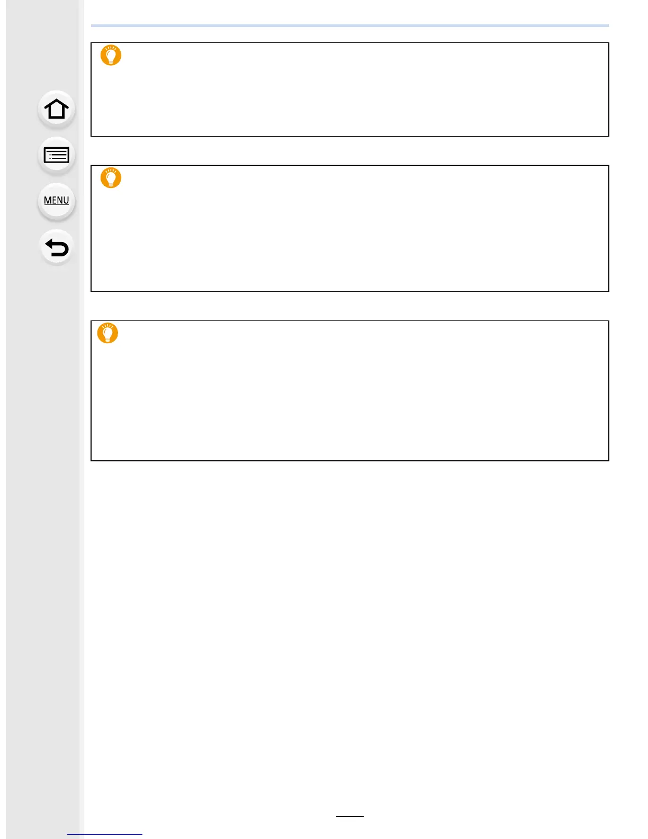Click the lightbulb tip icon in third box
Image resolution: width=648 pixels, height=839 pixels.
(107, 333)
